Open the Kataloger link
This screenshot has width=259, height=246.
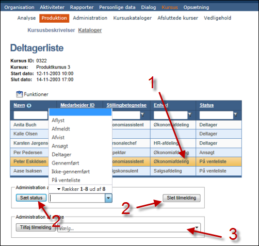[x=90, y=30]
